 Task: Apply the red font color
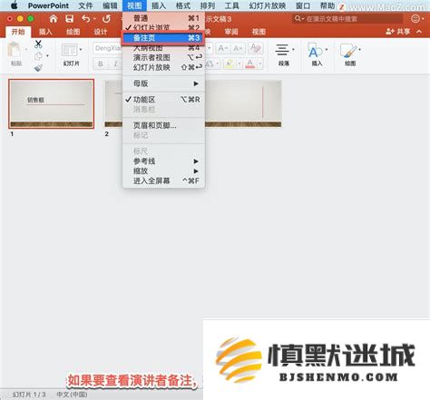pos(250,63)
